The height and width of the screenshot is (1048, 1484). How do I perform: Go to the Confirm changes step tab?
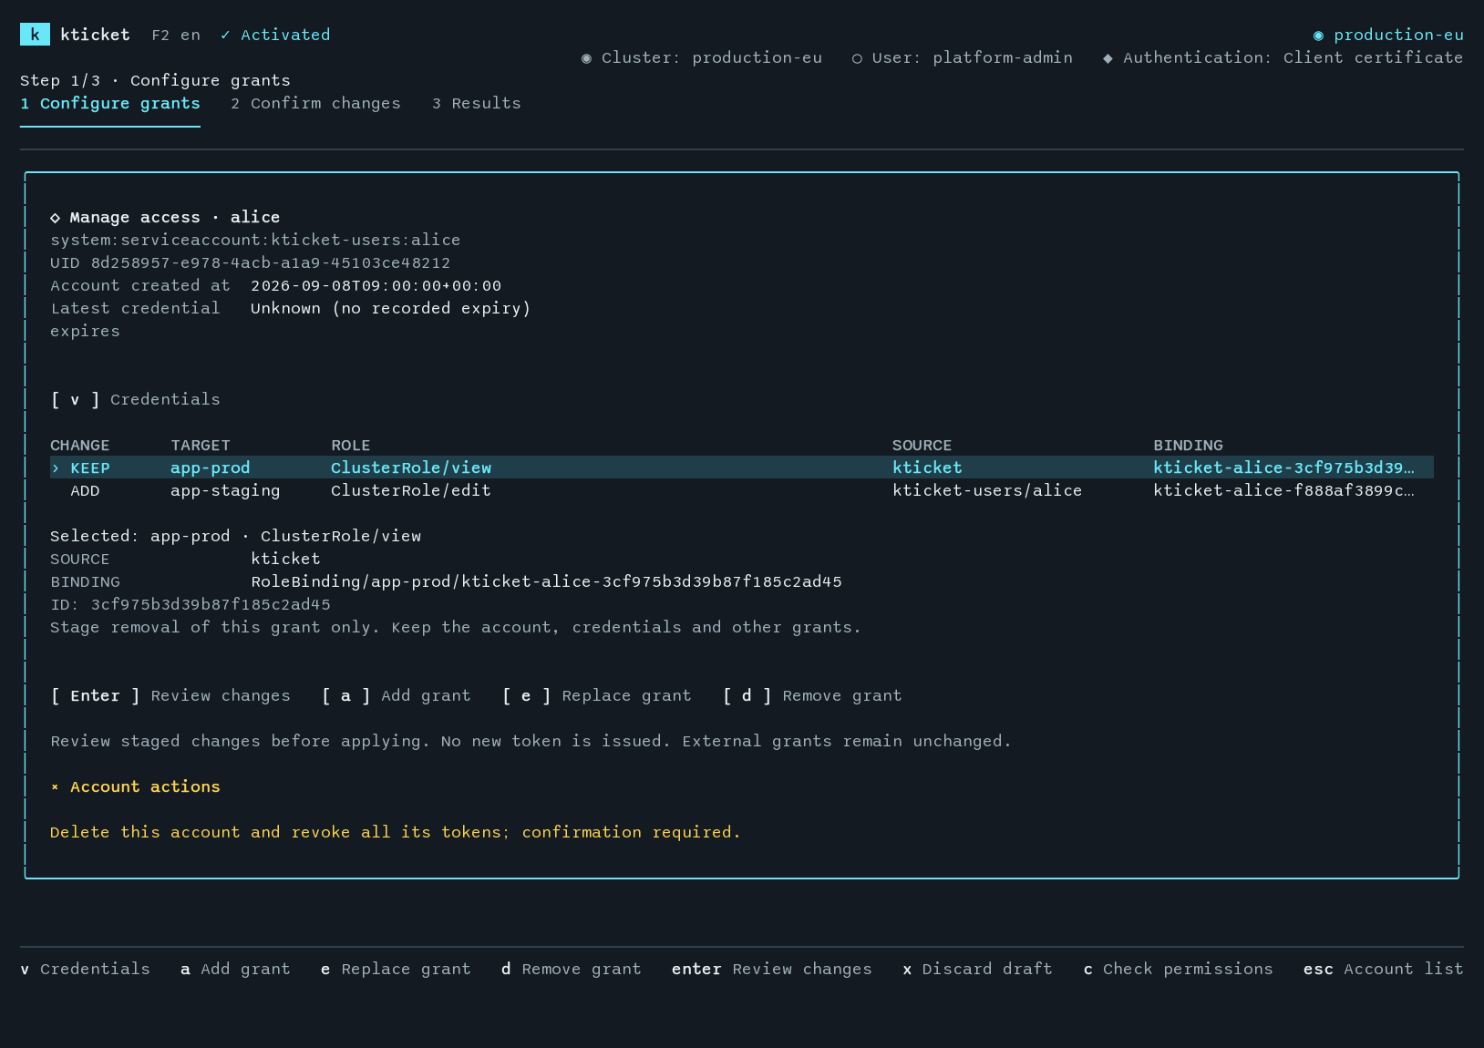(x=315, y=103)
